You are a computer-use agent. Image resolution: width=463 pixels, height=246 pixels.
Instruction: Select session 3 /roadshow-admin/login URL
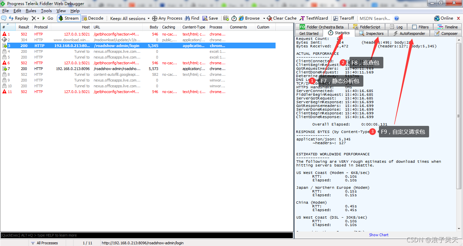click(x=117, y=46)
